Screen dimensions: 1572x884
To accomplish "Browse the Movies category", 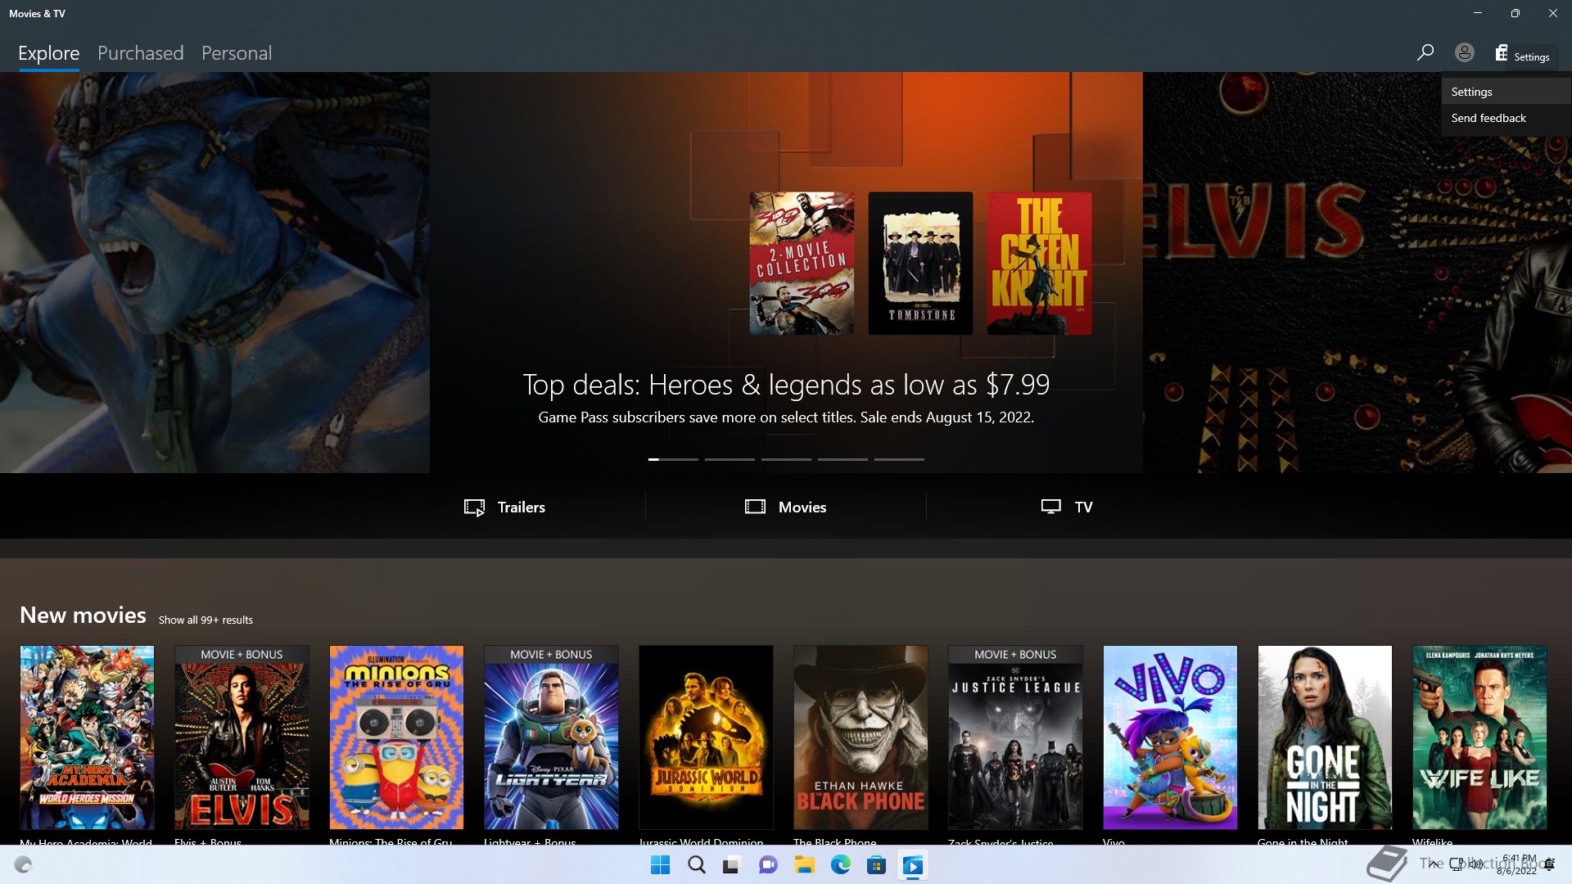I will pos(785,507).
